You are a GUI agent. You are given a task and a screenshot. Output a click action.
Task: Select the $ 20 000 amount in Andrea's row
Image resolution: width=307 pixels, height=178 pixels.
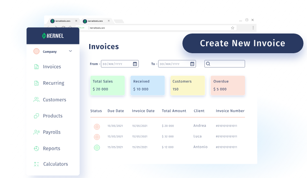[x=168, y=126]
